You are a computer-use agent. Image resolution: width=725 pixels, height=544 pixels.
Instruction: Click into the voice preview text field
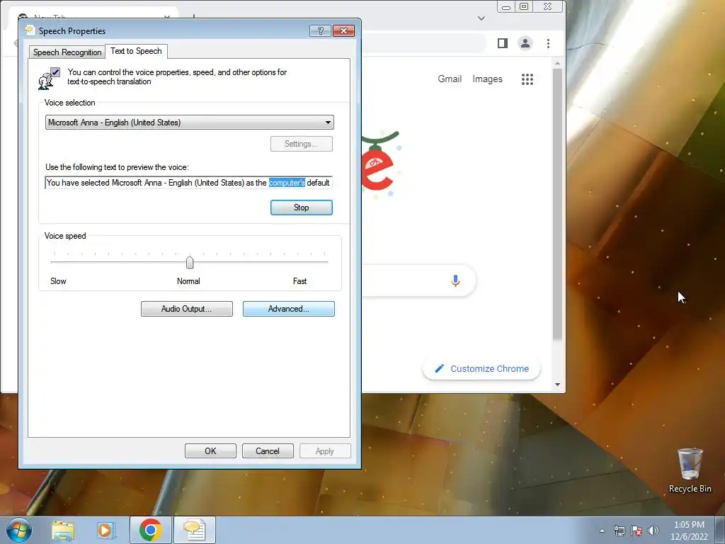coord(188,183)
